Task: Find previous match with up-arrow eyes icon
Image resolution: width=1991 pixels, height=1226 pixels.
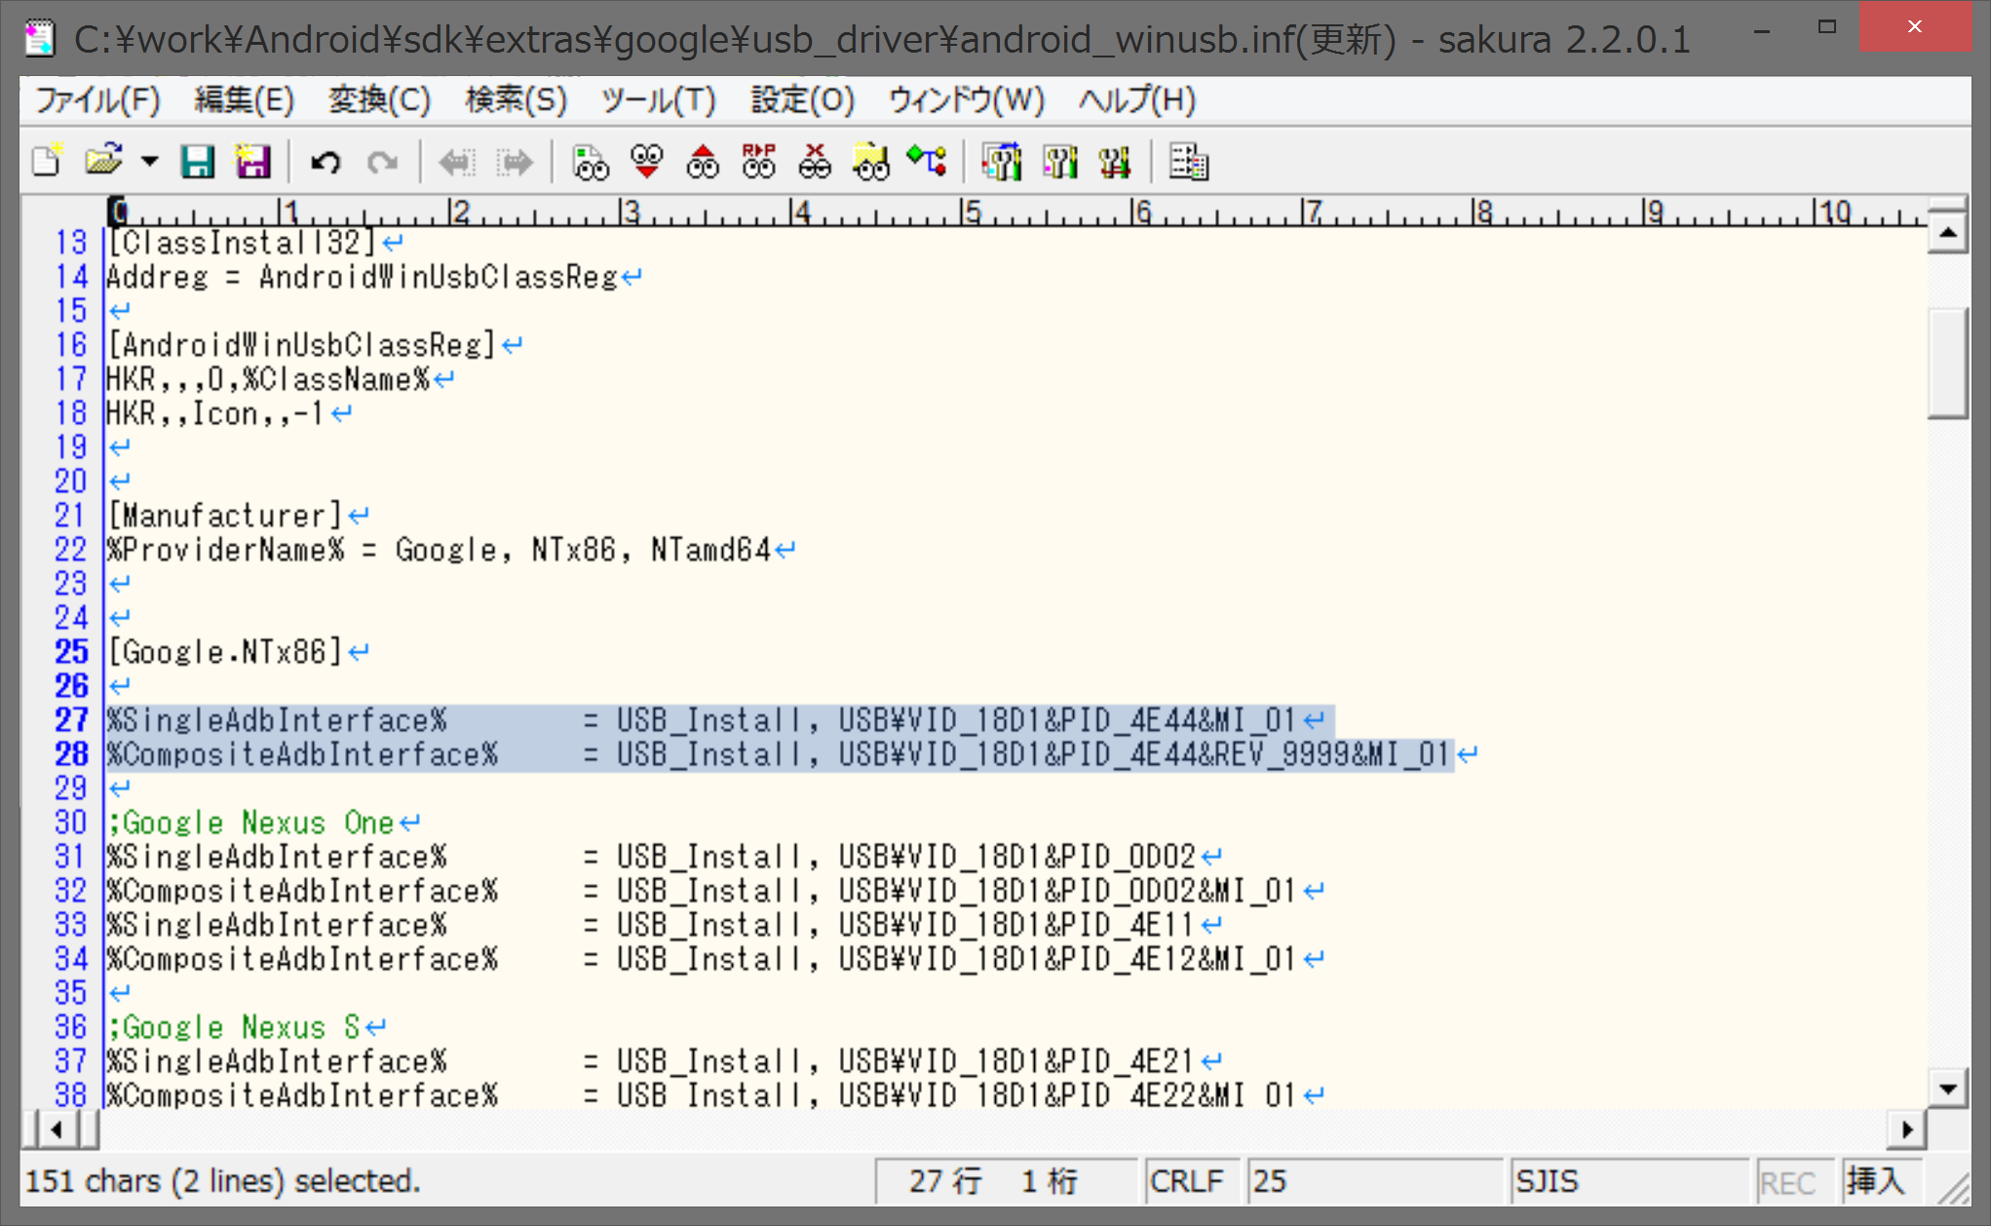Action: click(x=702, y=161)
